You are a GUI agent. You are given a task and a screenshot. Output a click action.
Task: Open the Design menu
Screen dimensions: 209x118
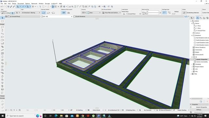(14, 4)
